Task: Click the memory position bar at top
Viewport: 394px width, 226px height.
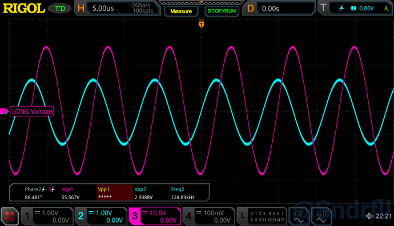Action: [201, 2]
